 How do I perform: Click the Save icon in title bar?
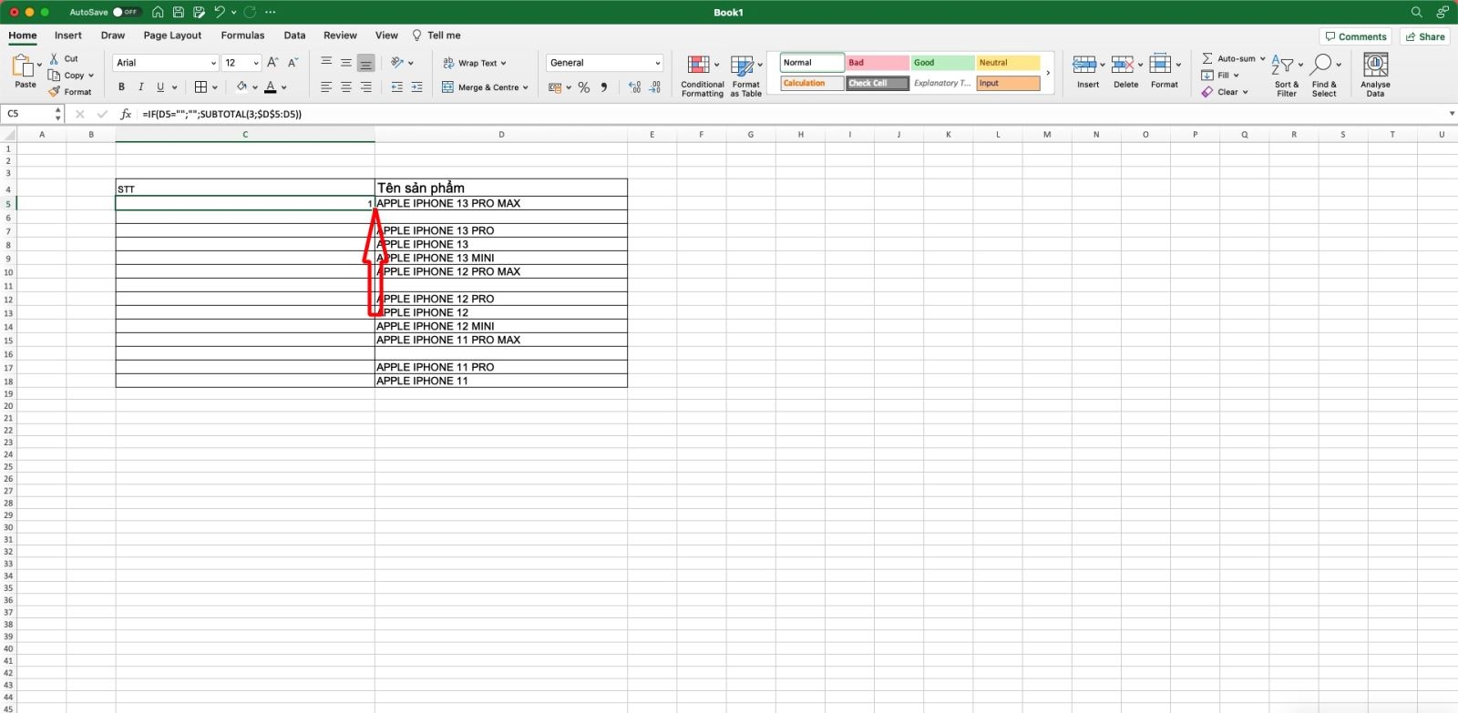179,12
